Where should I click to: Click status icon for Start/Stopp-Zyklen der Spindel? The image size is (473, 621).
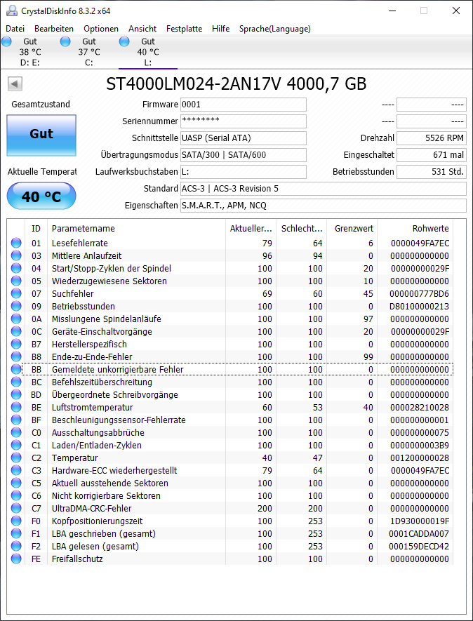point(16,269)
